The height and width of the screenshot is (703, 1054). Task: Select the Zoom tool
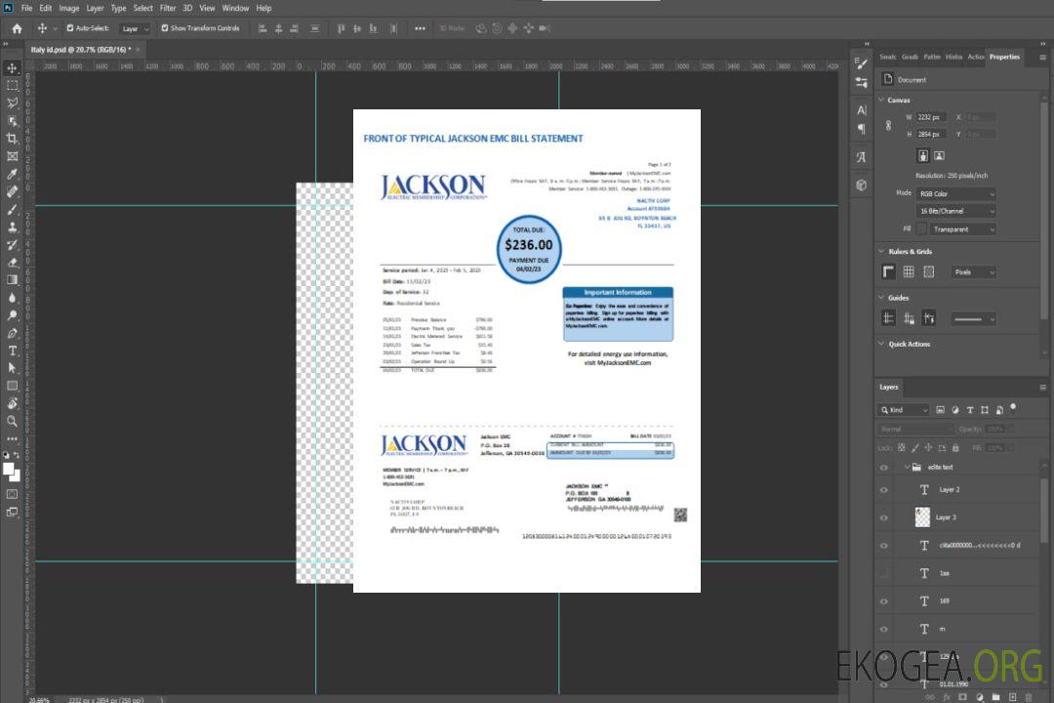(12, 421)
